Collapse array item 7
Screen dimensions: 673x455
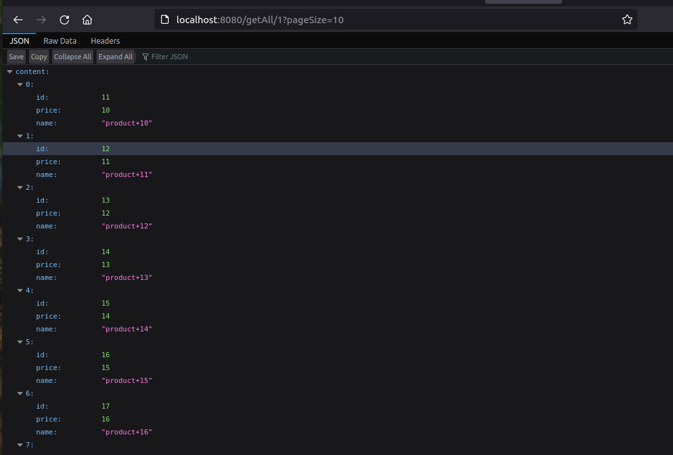point(20,445)
